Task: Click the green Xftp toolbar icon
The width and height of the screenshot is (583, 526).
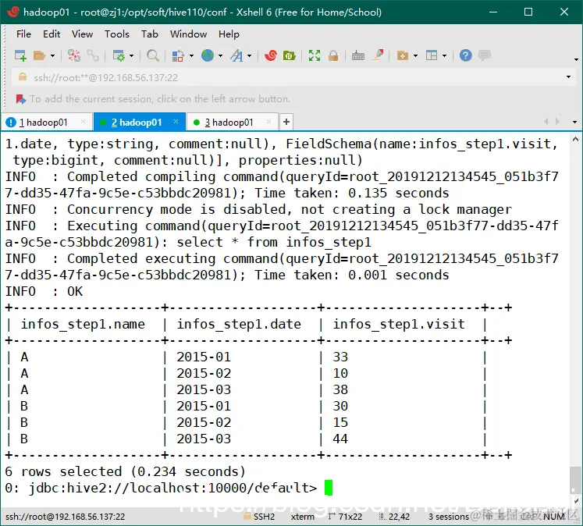Action: (x=290, y=55)
